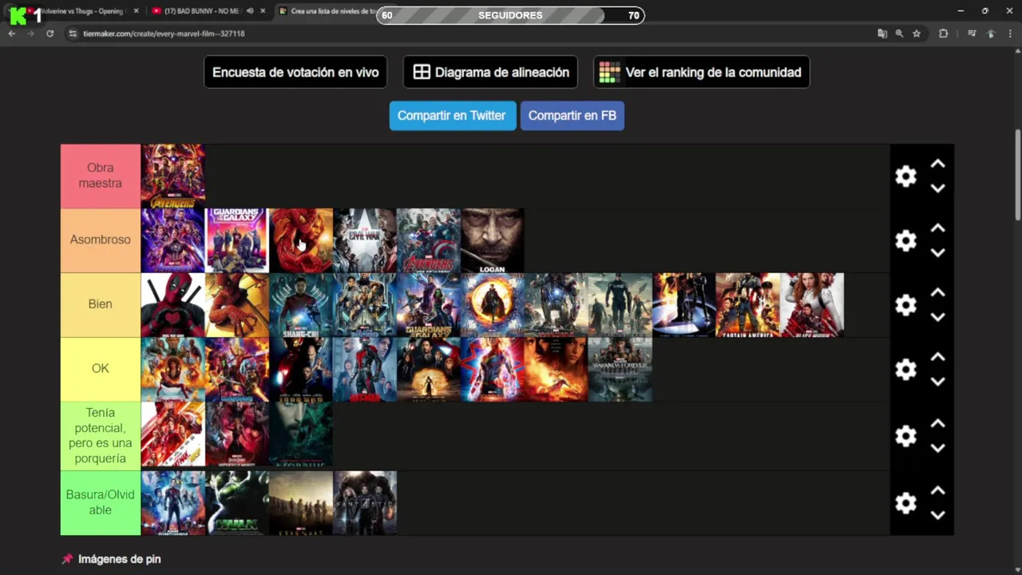Open site information icon in address bar

click(73, 34)
